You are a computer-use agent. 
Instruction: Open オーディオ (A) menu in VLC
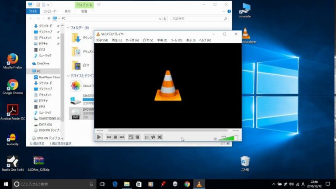[x=132, y=40]
